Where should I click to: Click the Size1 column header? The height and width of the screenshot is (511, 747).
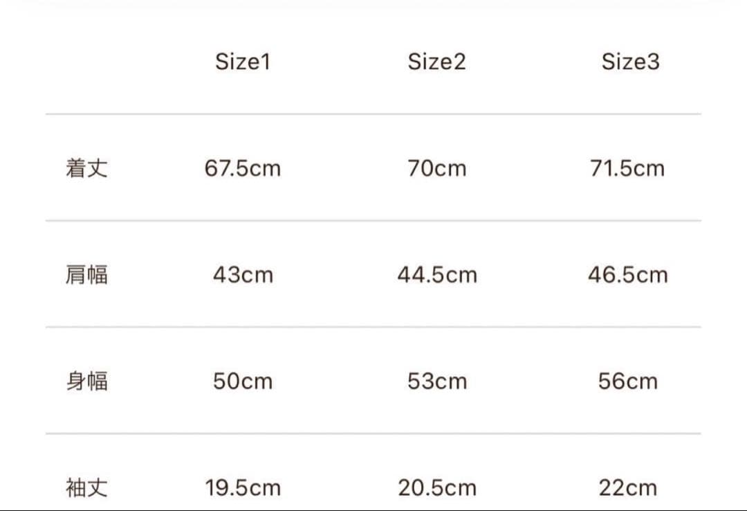click(243, 62)
